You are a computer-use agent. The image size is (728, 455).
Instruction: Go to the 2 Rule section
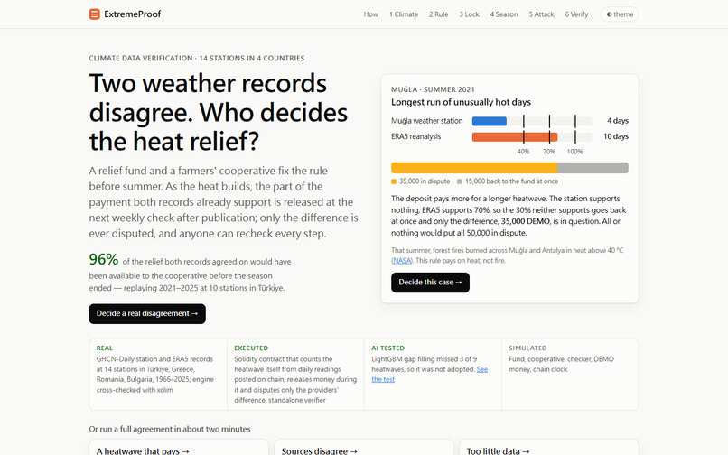[439, 14]
